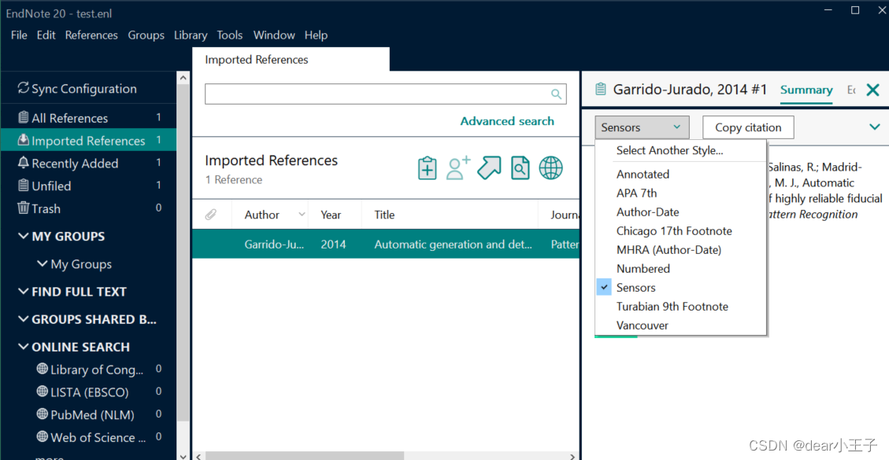The height and width of the screenshot is (460, 889).
Task: Click the Add new reference clipboard icon
Action: click(427, 168)
